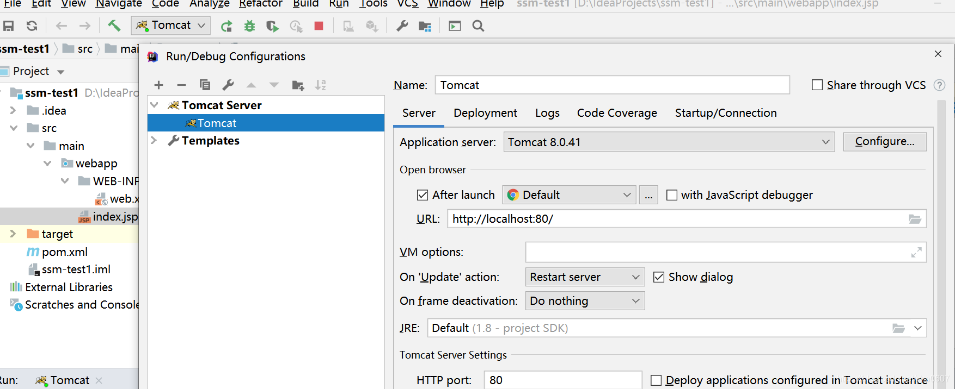Open the Refactor menu
955x389 pixels.
(261, 4)
